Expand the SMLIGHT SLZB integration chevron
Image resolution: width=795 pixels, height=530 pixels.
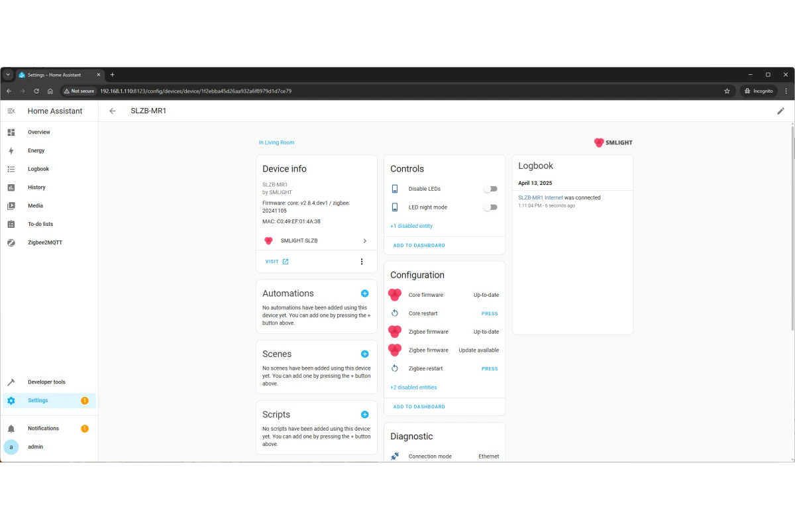(x=364, y=241)
